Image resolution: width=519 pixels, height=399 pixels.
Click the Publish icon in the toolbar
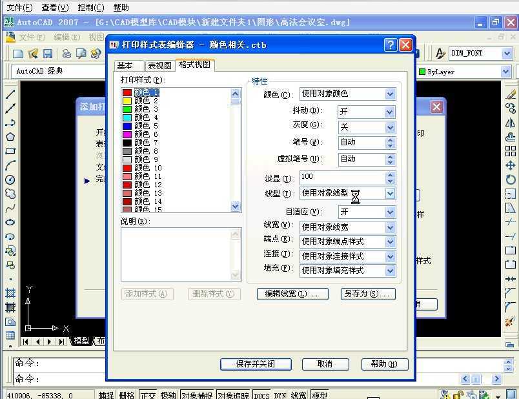(96, 54)
